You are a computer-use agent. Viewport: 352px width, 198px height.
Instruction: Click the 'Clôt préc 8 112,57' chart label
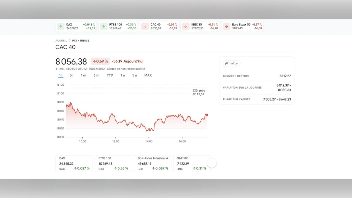pos(199,92)
